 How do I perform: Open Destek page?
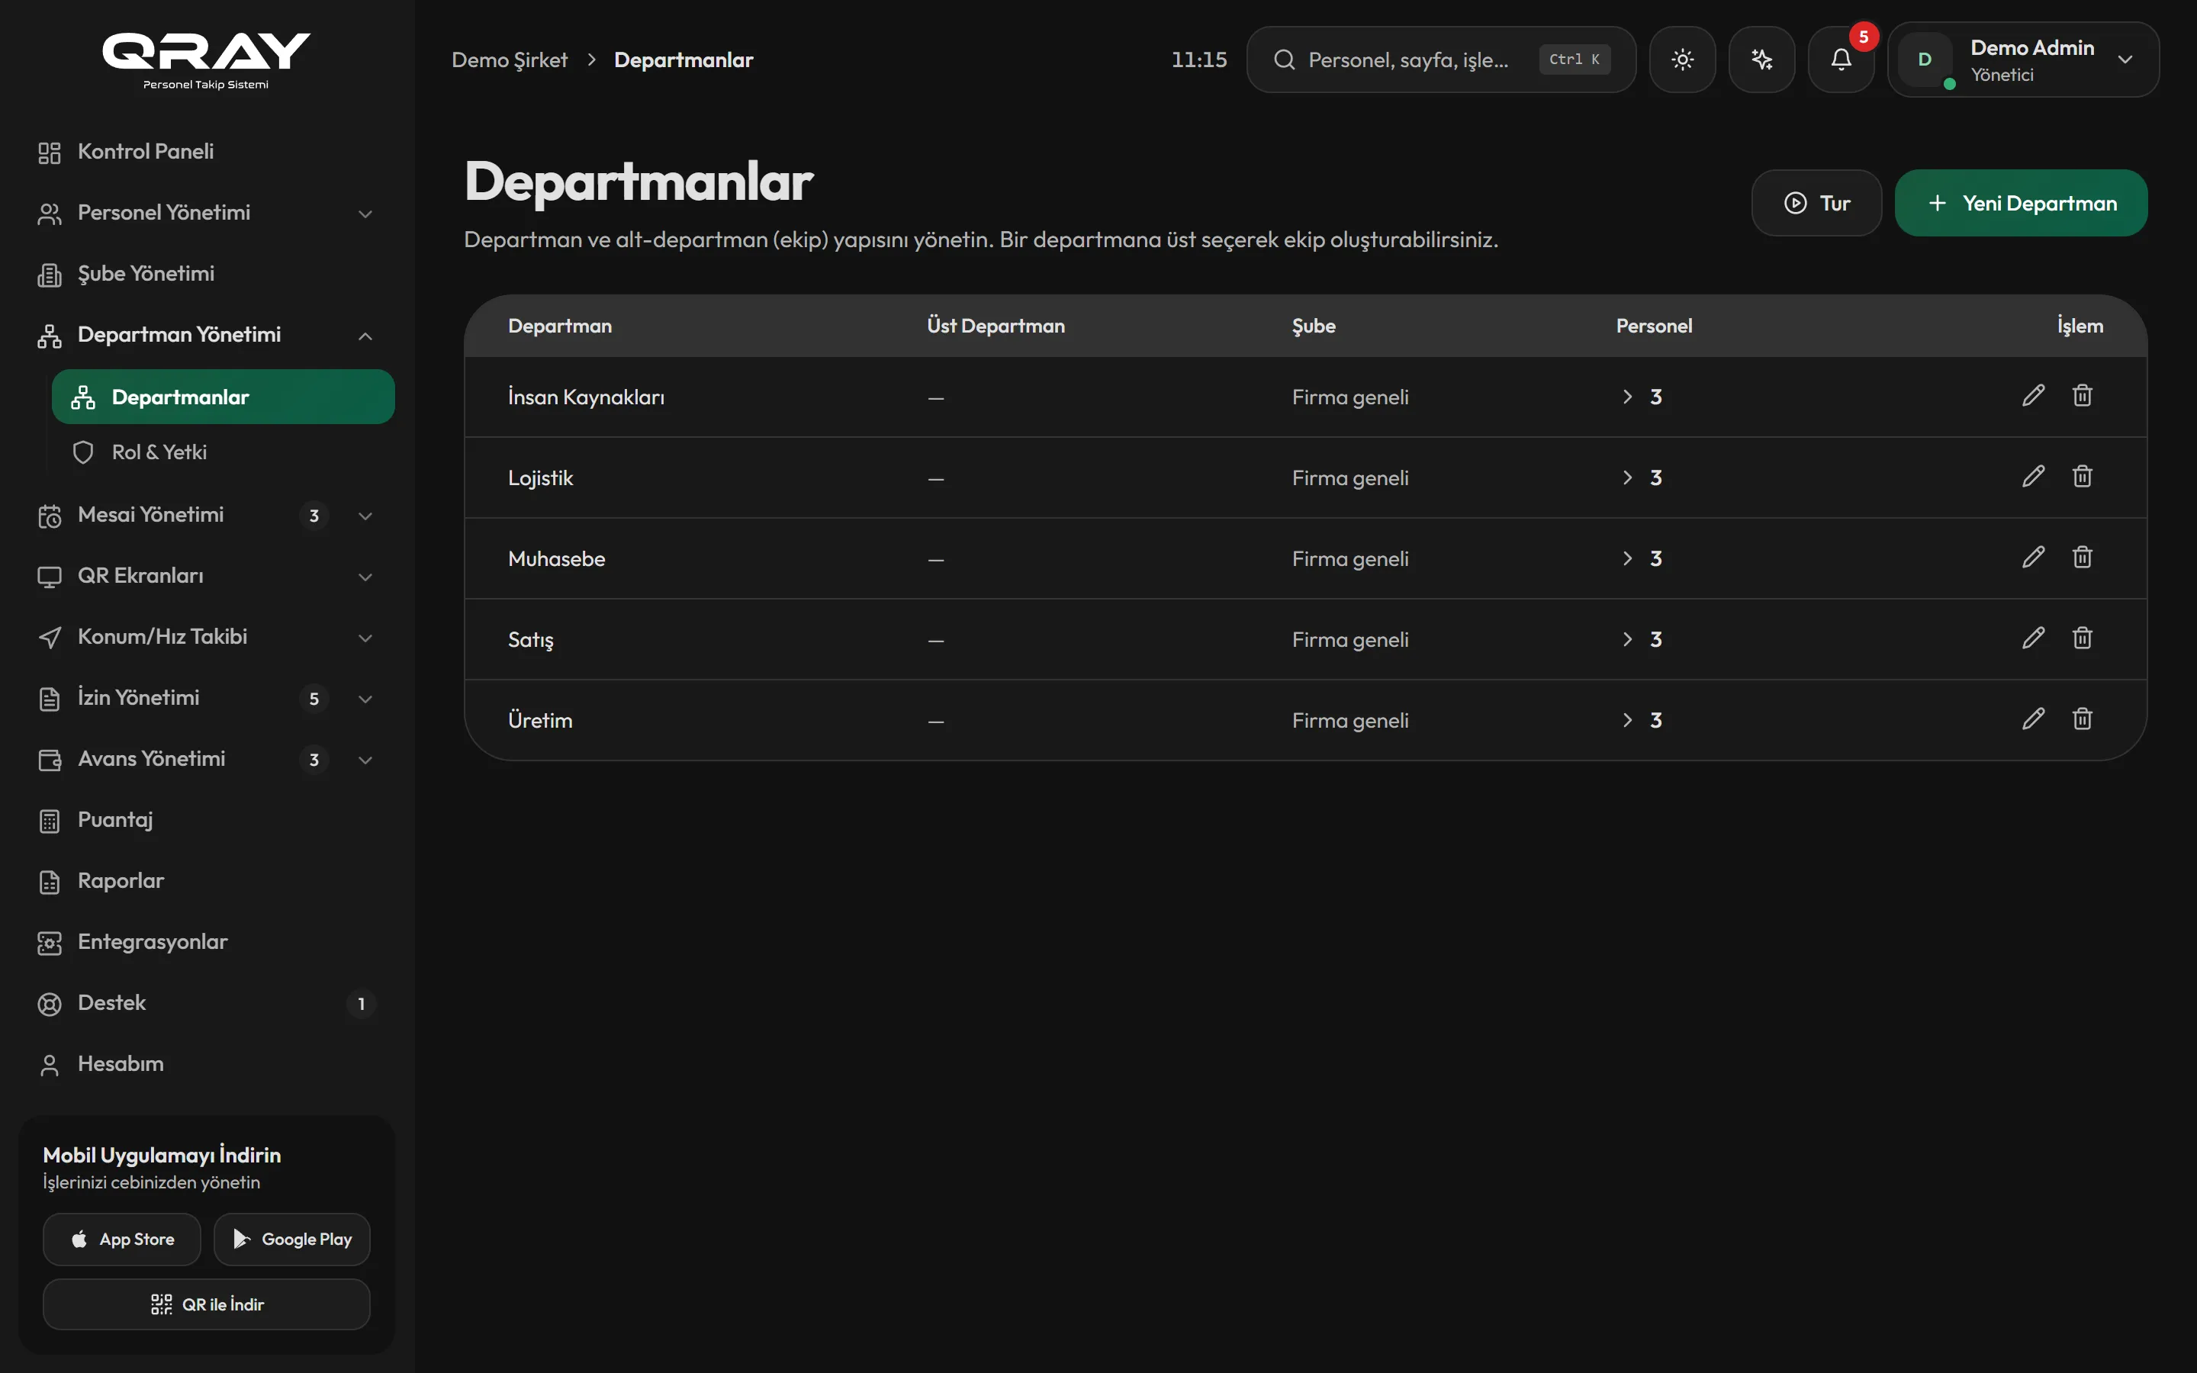coord(206,1002)
